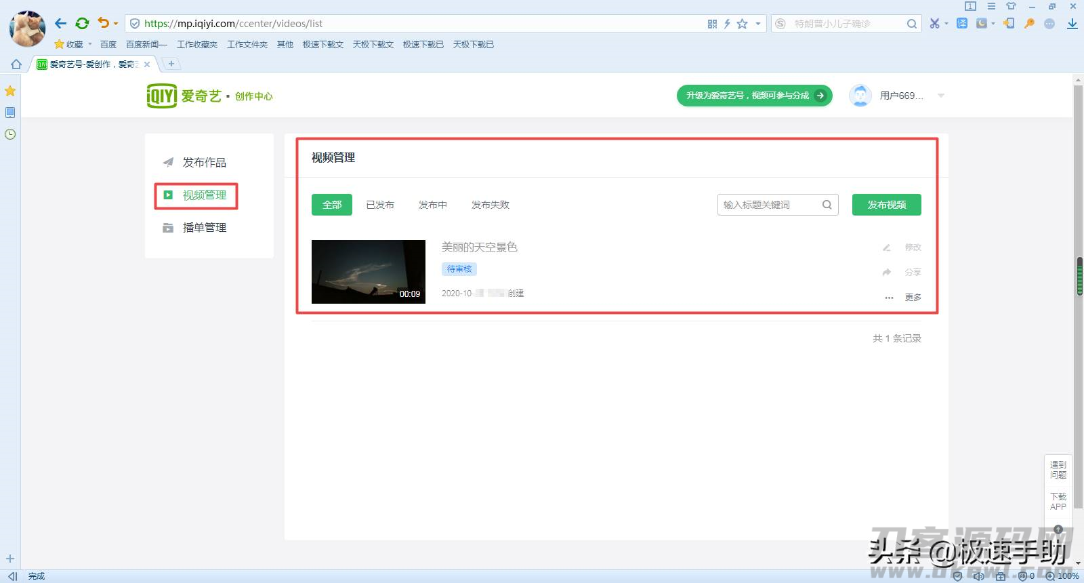Select the 全部 filter tab
Screen dimensions: 1084x583
[x=332, y=205]
